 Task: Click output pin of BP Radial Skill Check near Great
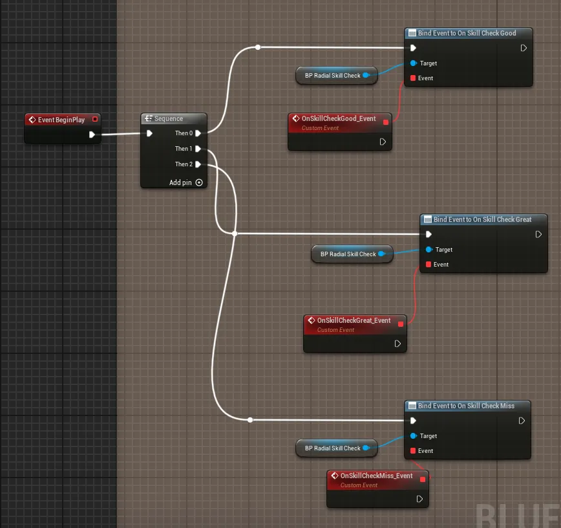pyautogui.click(x=381, y=254)
